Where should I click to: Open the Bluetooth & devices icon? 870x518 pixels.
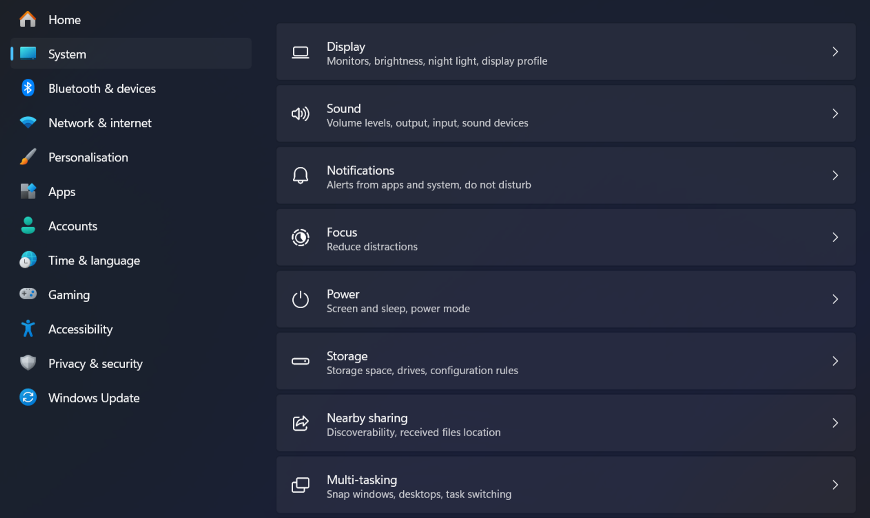[28, 88]
